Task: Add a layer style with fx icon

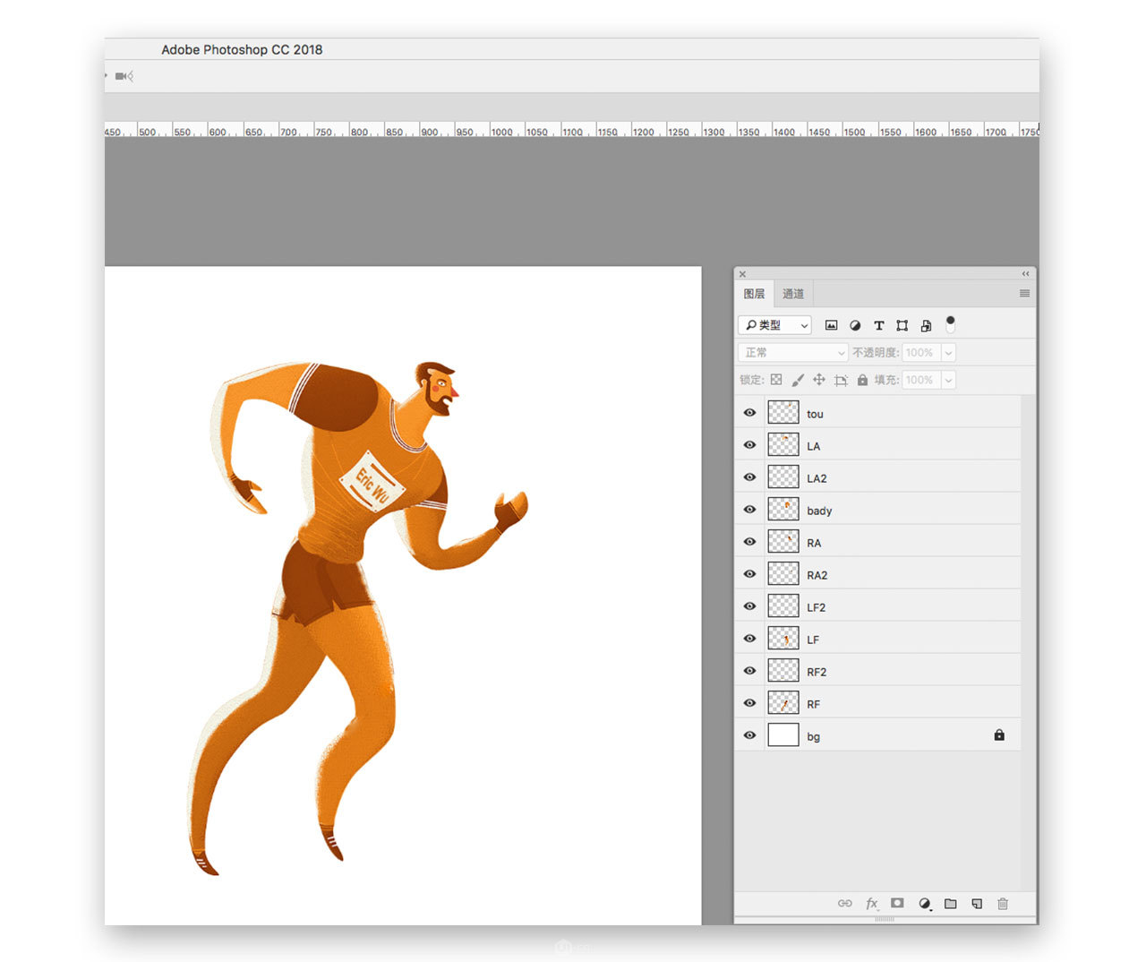Action: click(x=871, y=903)
